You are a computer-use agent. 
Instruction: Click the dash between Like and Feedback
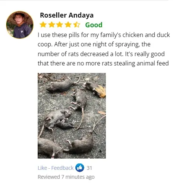(49, 168)
